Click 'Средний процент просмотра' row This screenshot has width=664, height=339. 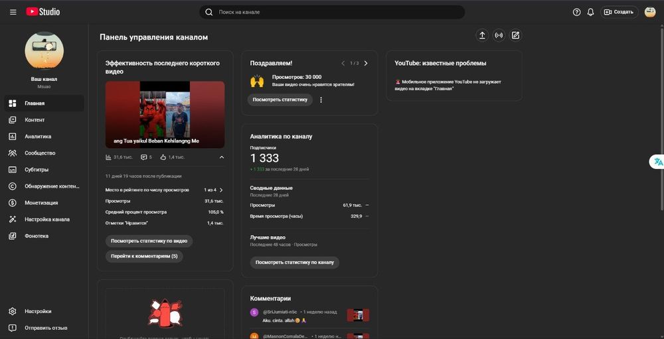click(165, 212)
